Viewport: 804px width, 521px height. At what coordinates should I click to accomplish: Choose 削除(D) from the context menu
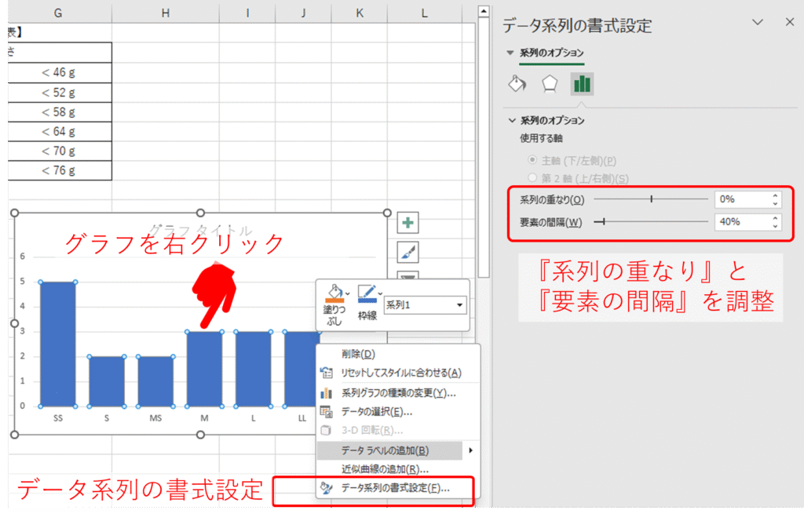point(358,355)
